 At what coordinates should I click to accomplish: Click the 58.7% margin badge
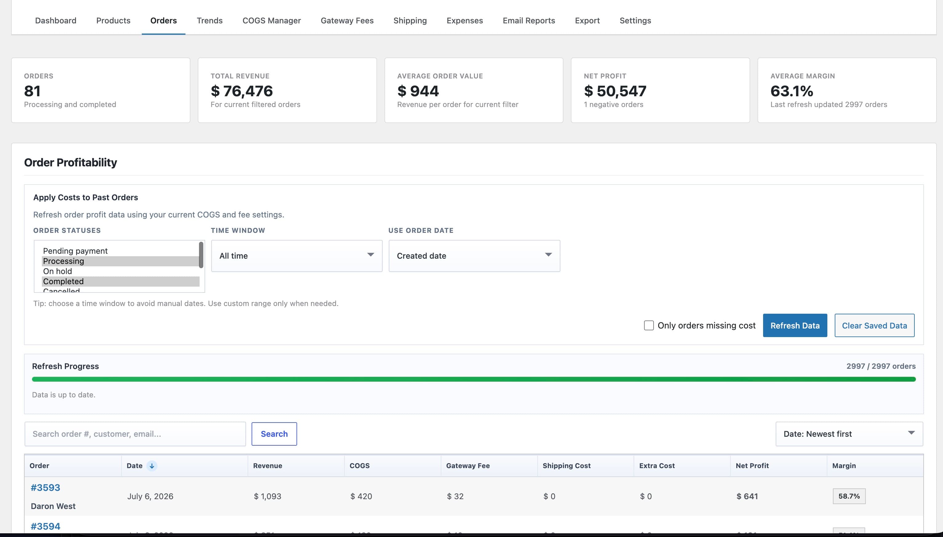pyautogui.click(x=849, y=496)
